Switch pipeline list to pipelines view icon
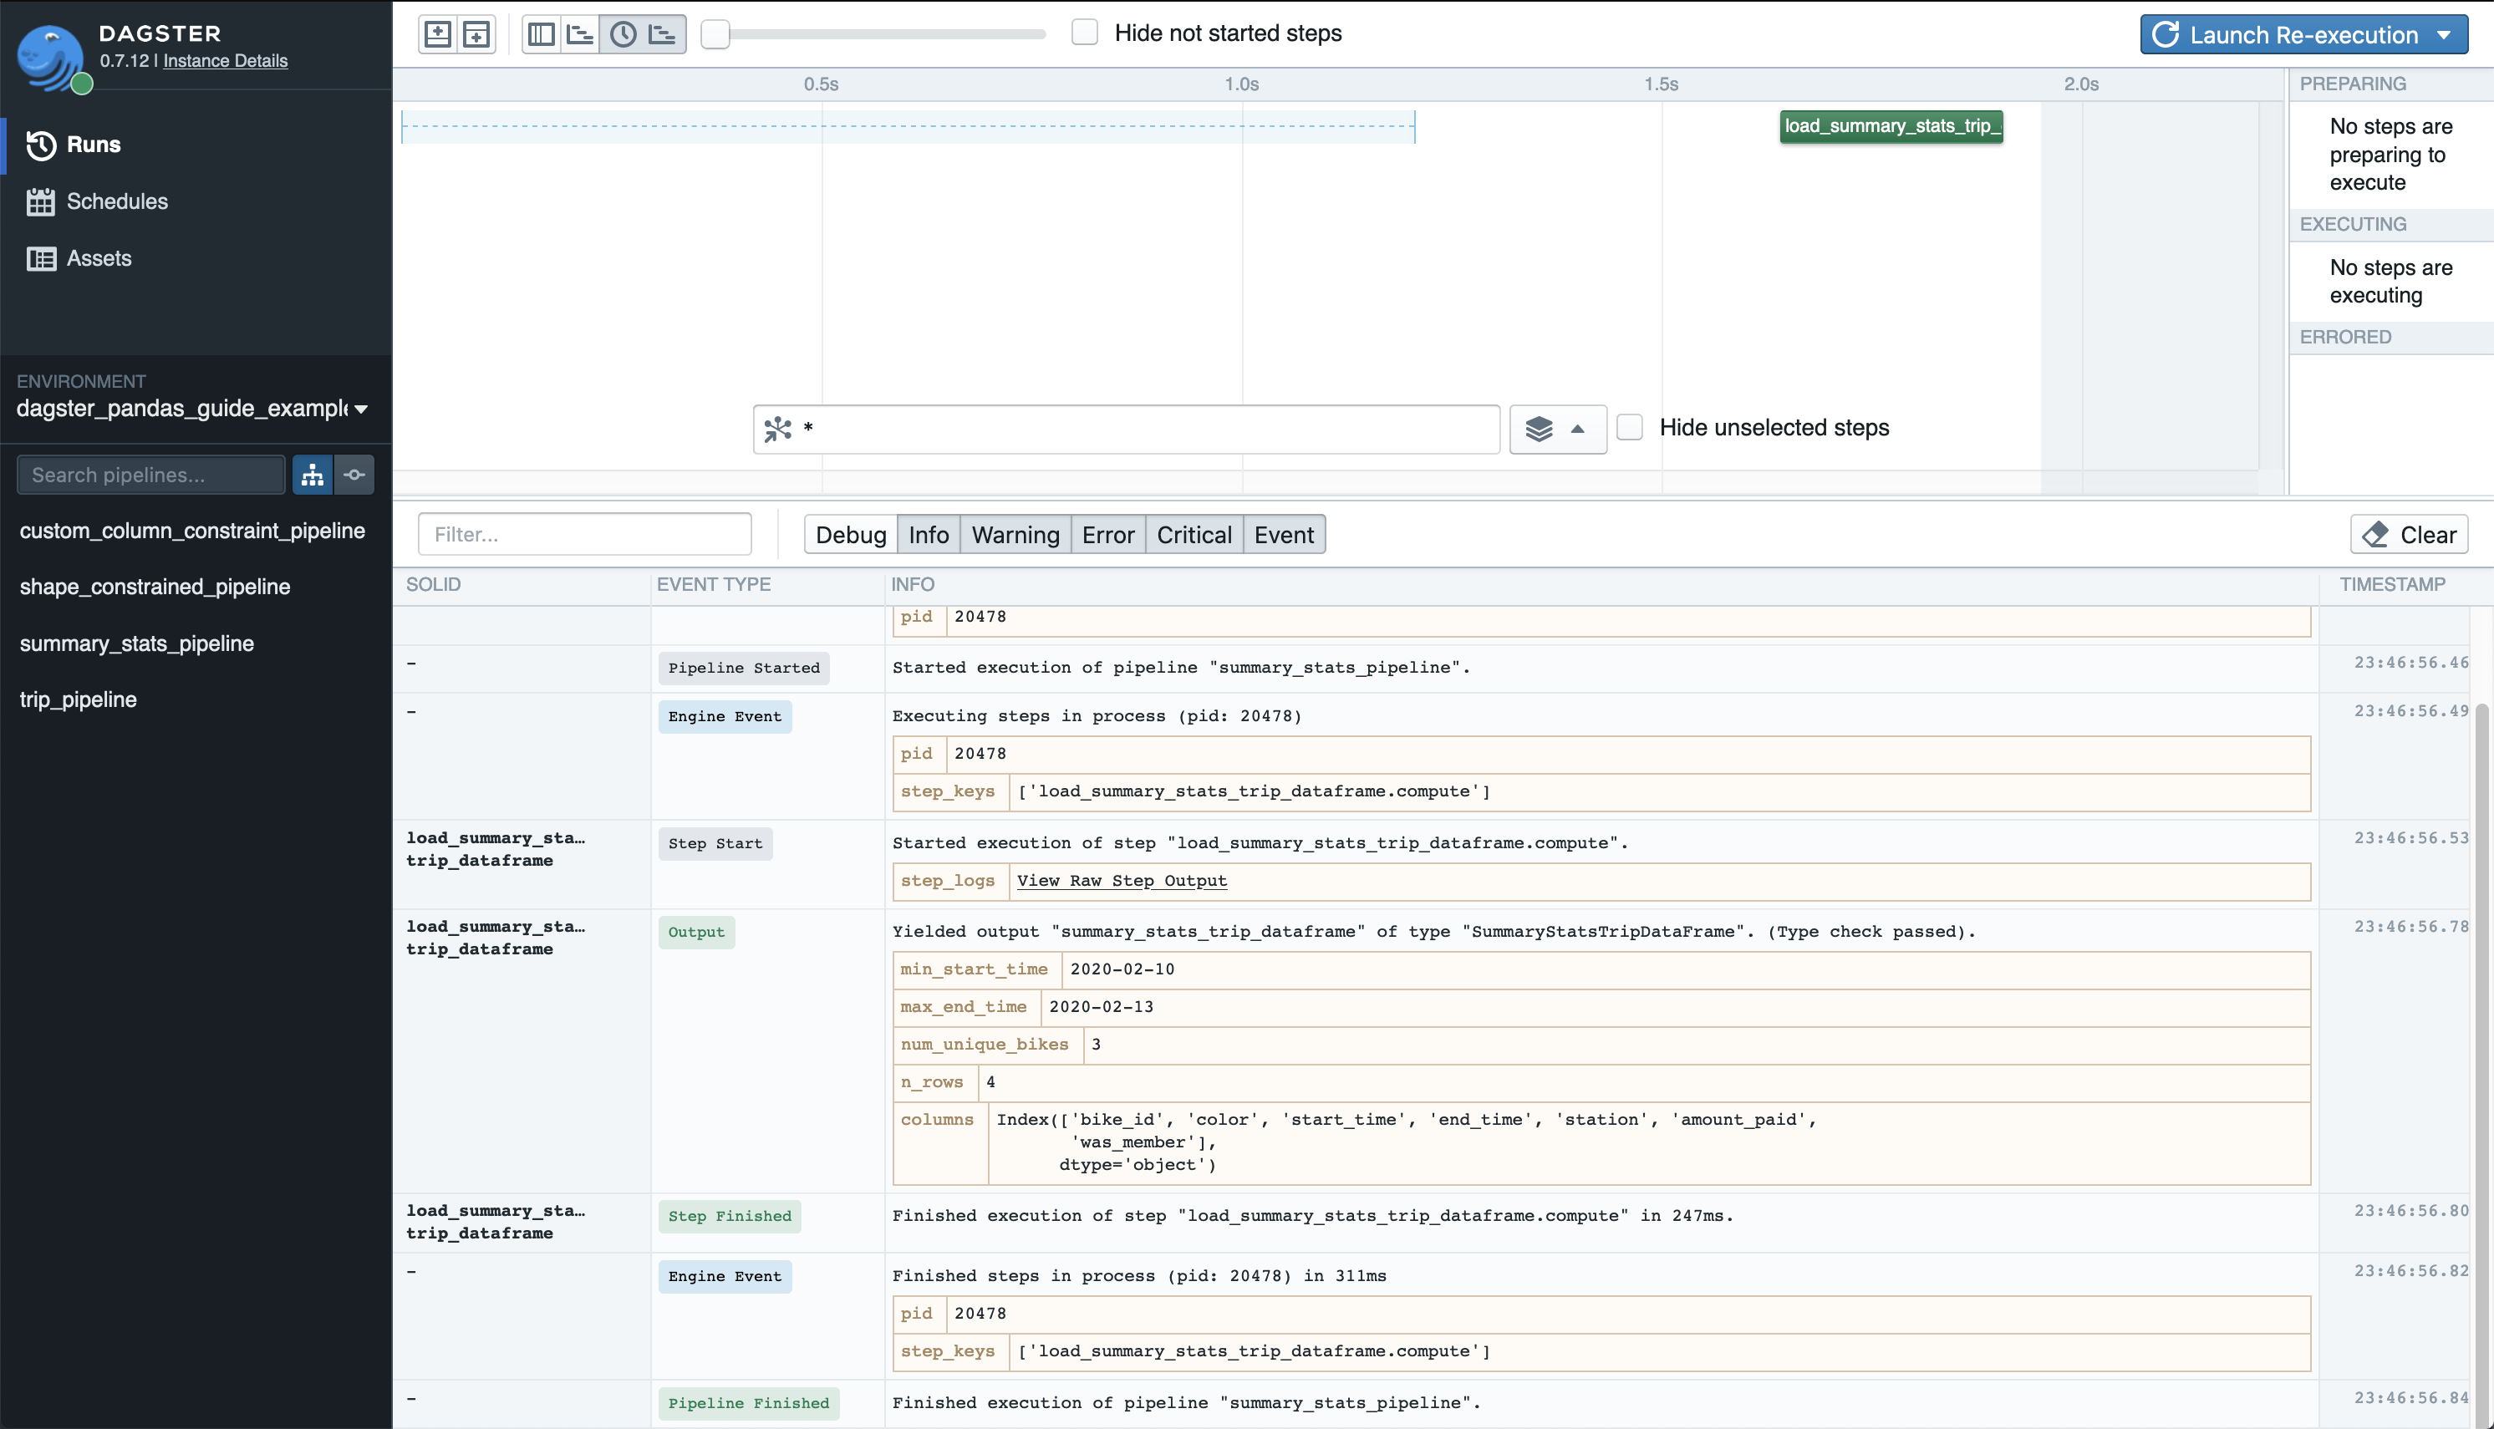The width and height of the screenshot is (2494, 1429). (312, 475)
